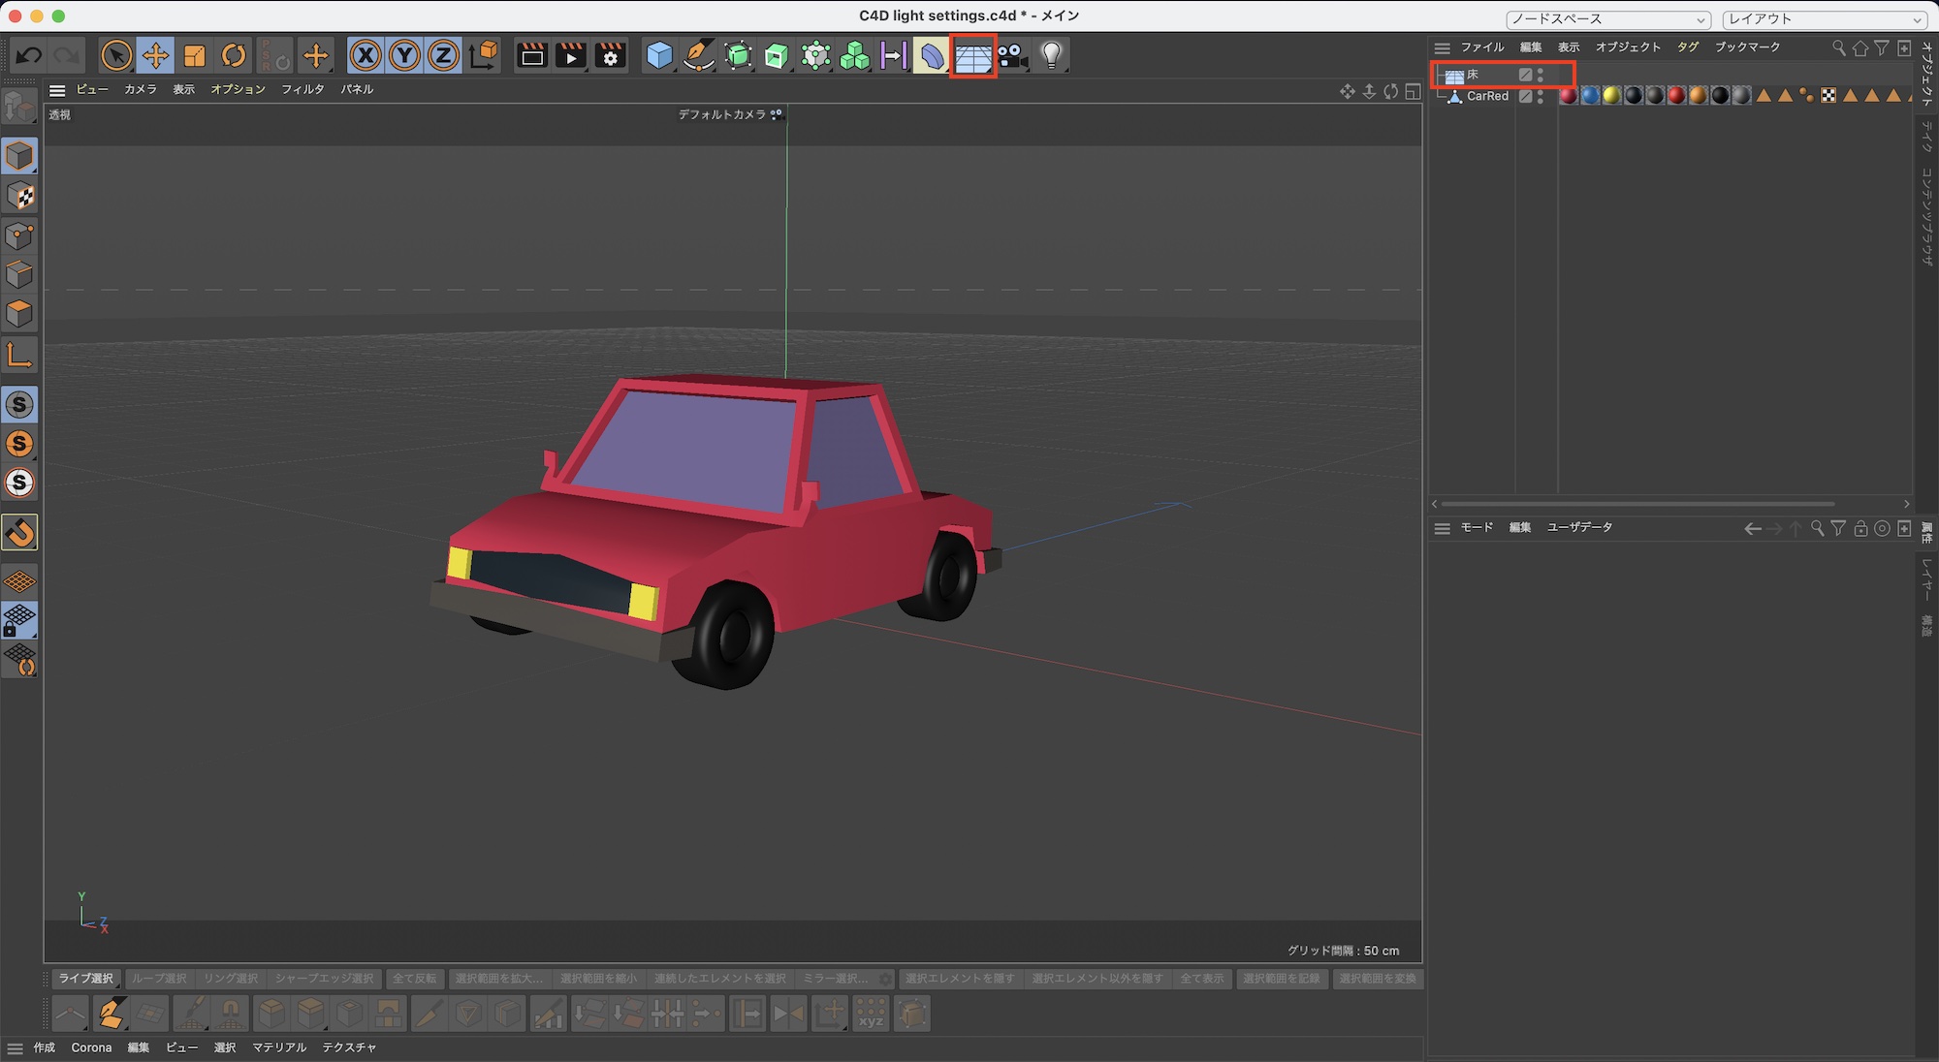Click the Render Settings gear icon
This screenshot has height=1062, width=1939.
pyautogui.click(x=609, y=55)
